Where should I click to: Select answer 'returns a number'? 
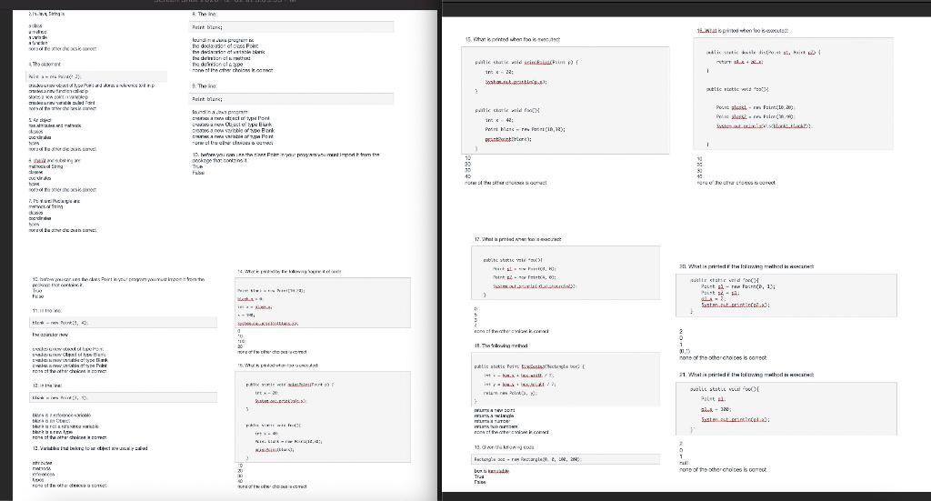point(492,421)
